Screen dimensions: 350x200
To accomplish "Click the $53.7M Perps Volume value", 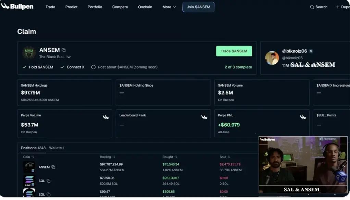I will 29,125.
